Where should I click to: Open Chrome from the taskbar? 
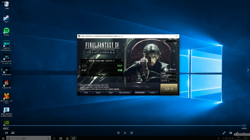[x=67, y=138]
